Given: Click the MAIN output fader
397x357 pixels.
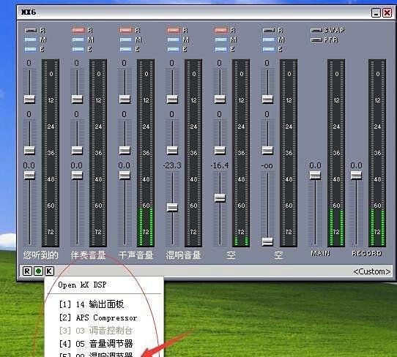Looking at the screenshot, I should point(315,176).
